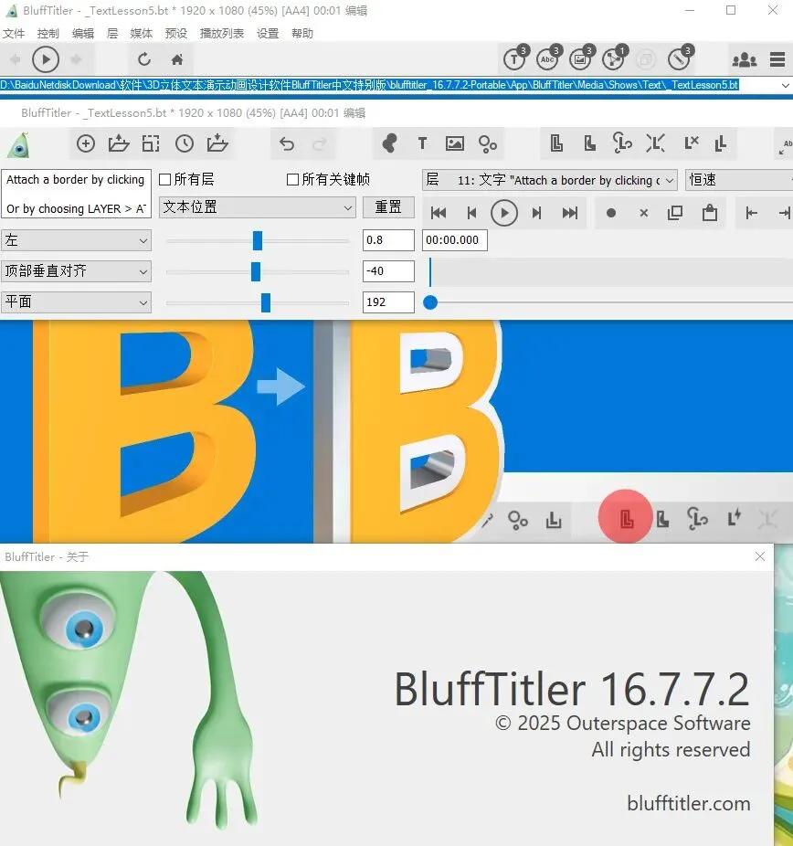This screenshot has width=793, height=846.
Task: Click the first slider next to value 0.8
Action: (x=258, y=240)
